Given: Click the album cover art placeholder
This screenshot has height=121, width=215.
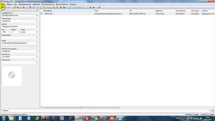Looking at the screenshot, I should (12, 76).
